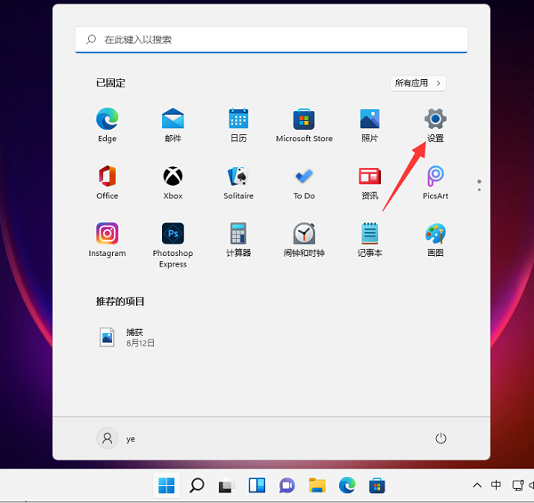This screenshot has width=534, height=503.
Task: Click the search box in Start menu
Action: click(271, 39)
